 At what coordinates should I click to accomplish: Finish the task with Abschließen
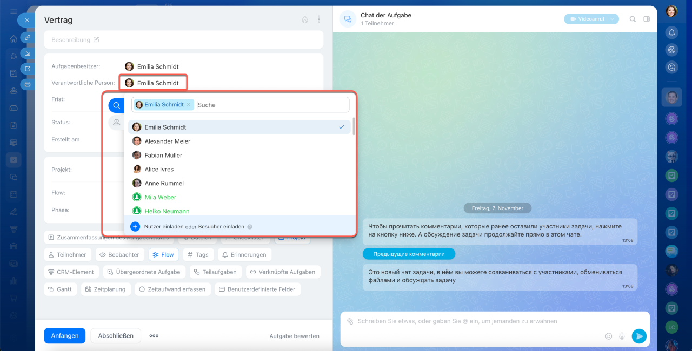116,335
